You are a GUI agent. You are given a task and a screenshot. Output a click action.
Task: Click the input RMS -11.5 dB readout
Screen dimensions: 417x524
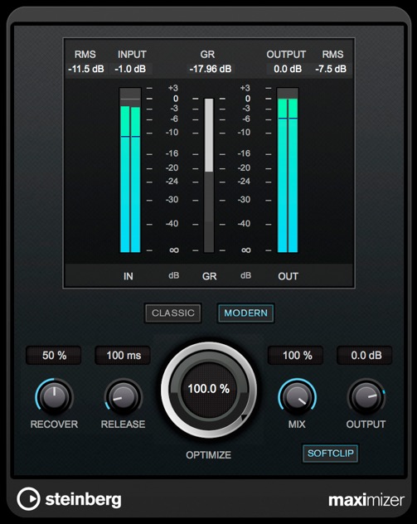(86, 69)
